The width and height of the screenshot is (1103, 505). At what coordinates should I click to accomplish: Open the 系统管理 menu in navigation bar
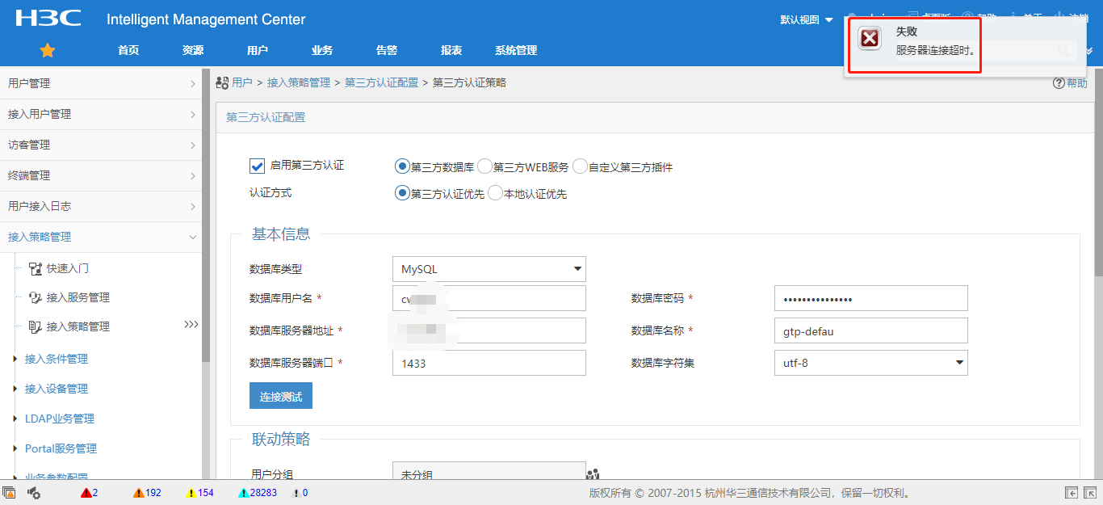516,50
